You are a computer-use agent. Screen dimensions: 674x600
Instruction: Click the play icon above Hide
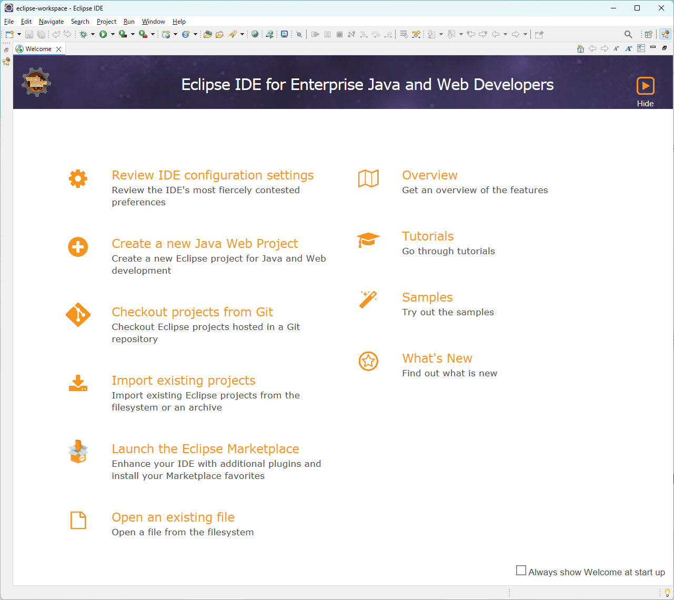tap(645, 86)
